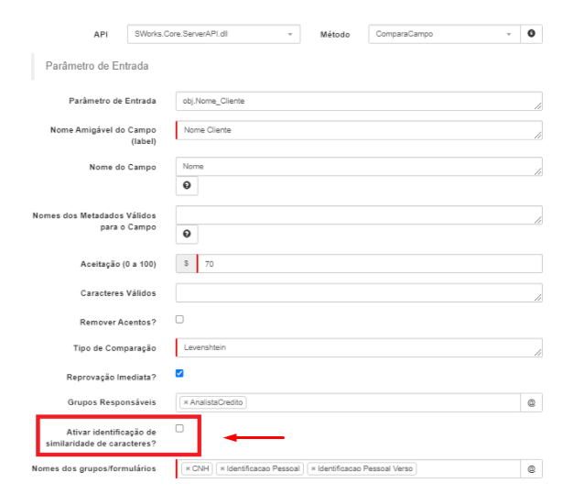
Task: Open help icon under Nome do Campo
Action: coord(187,185)
